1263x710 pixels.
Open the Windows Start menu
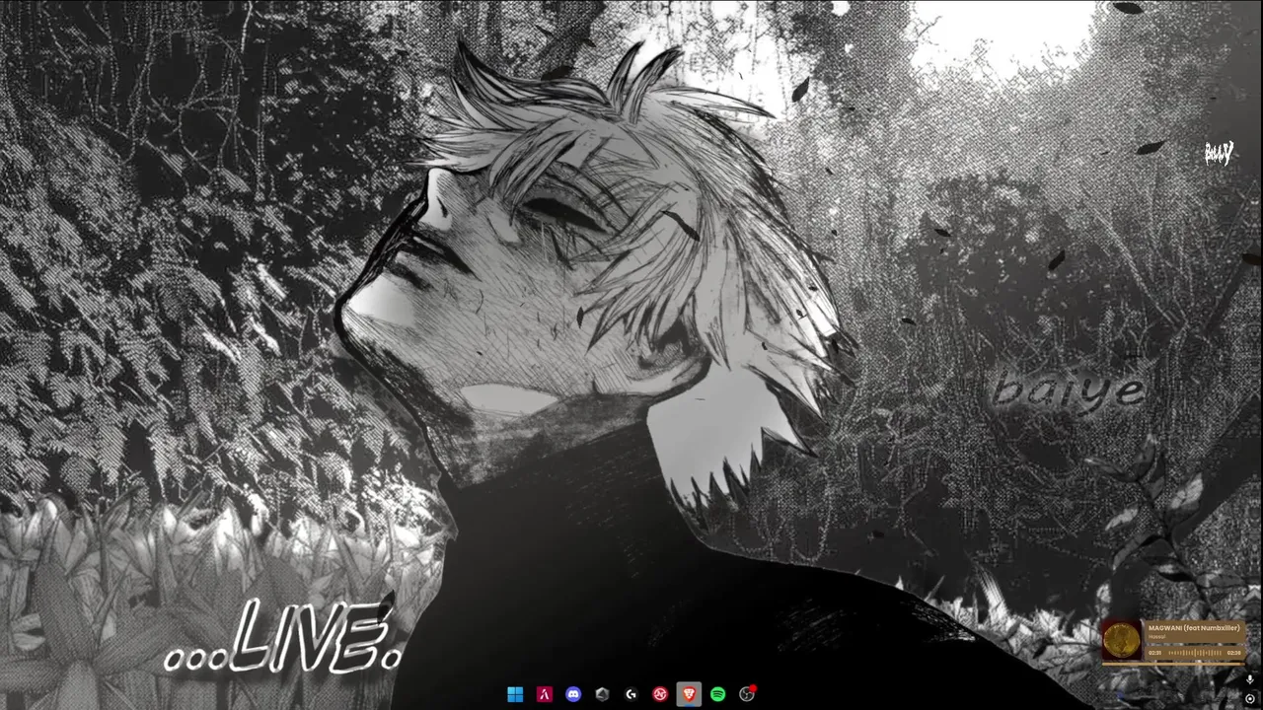pos(515,694)
